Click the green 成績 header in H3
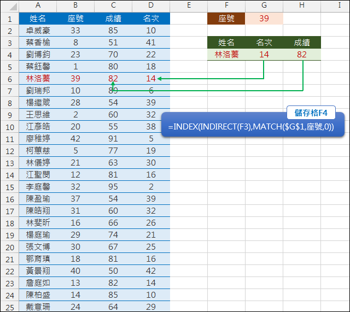 302,43
